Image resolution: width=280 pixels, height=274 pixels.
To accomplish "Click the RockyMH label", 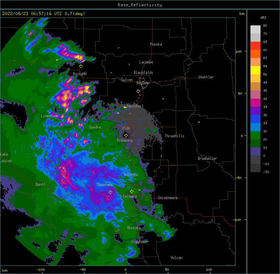I will [x=80, y=74].
